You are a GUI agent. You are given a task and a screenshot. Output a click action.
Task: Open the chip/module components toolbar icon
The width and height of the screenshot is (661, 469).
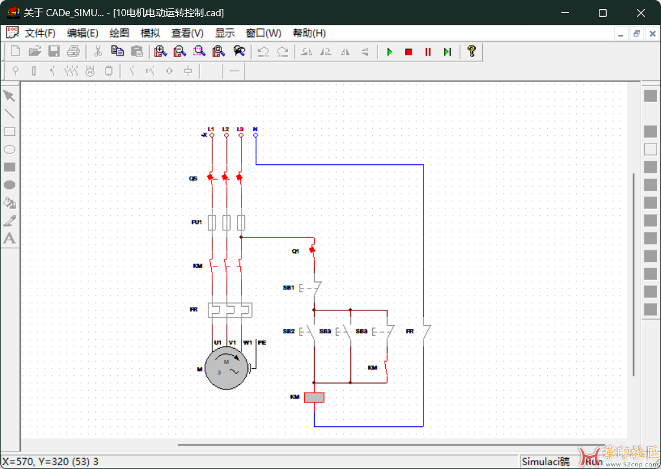[108, 71]
